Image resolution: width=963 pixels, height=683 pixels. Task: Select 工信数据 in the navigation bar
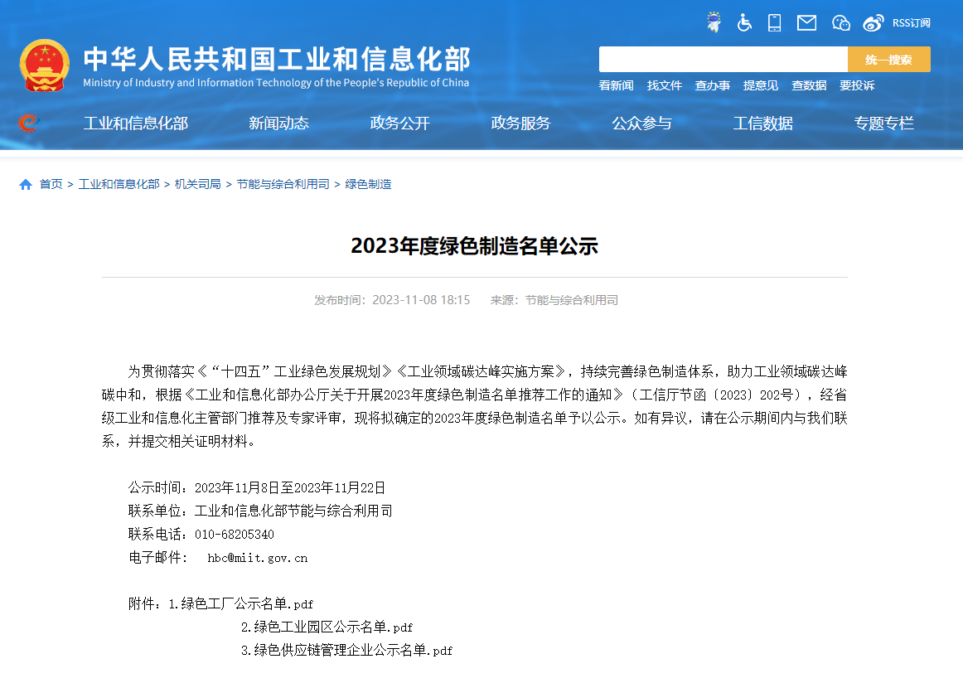pyautogui.click(x=762, y=124)
